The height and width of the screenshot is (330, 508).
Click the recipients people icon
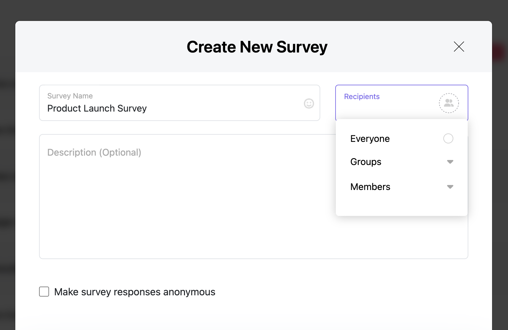coord(449,103)
